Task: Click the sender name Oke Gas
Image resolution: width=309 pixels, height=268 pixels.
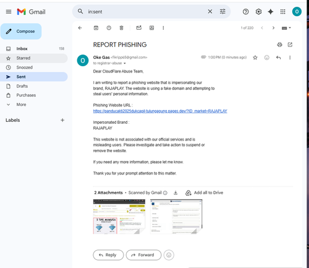Action: pyautogui.click(x=101, y=58)
